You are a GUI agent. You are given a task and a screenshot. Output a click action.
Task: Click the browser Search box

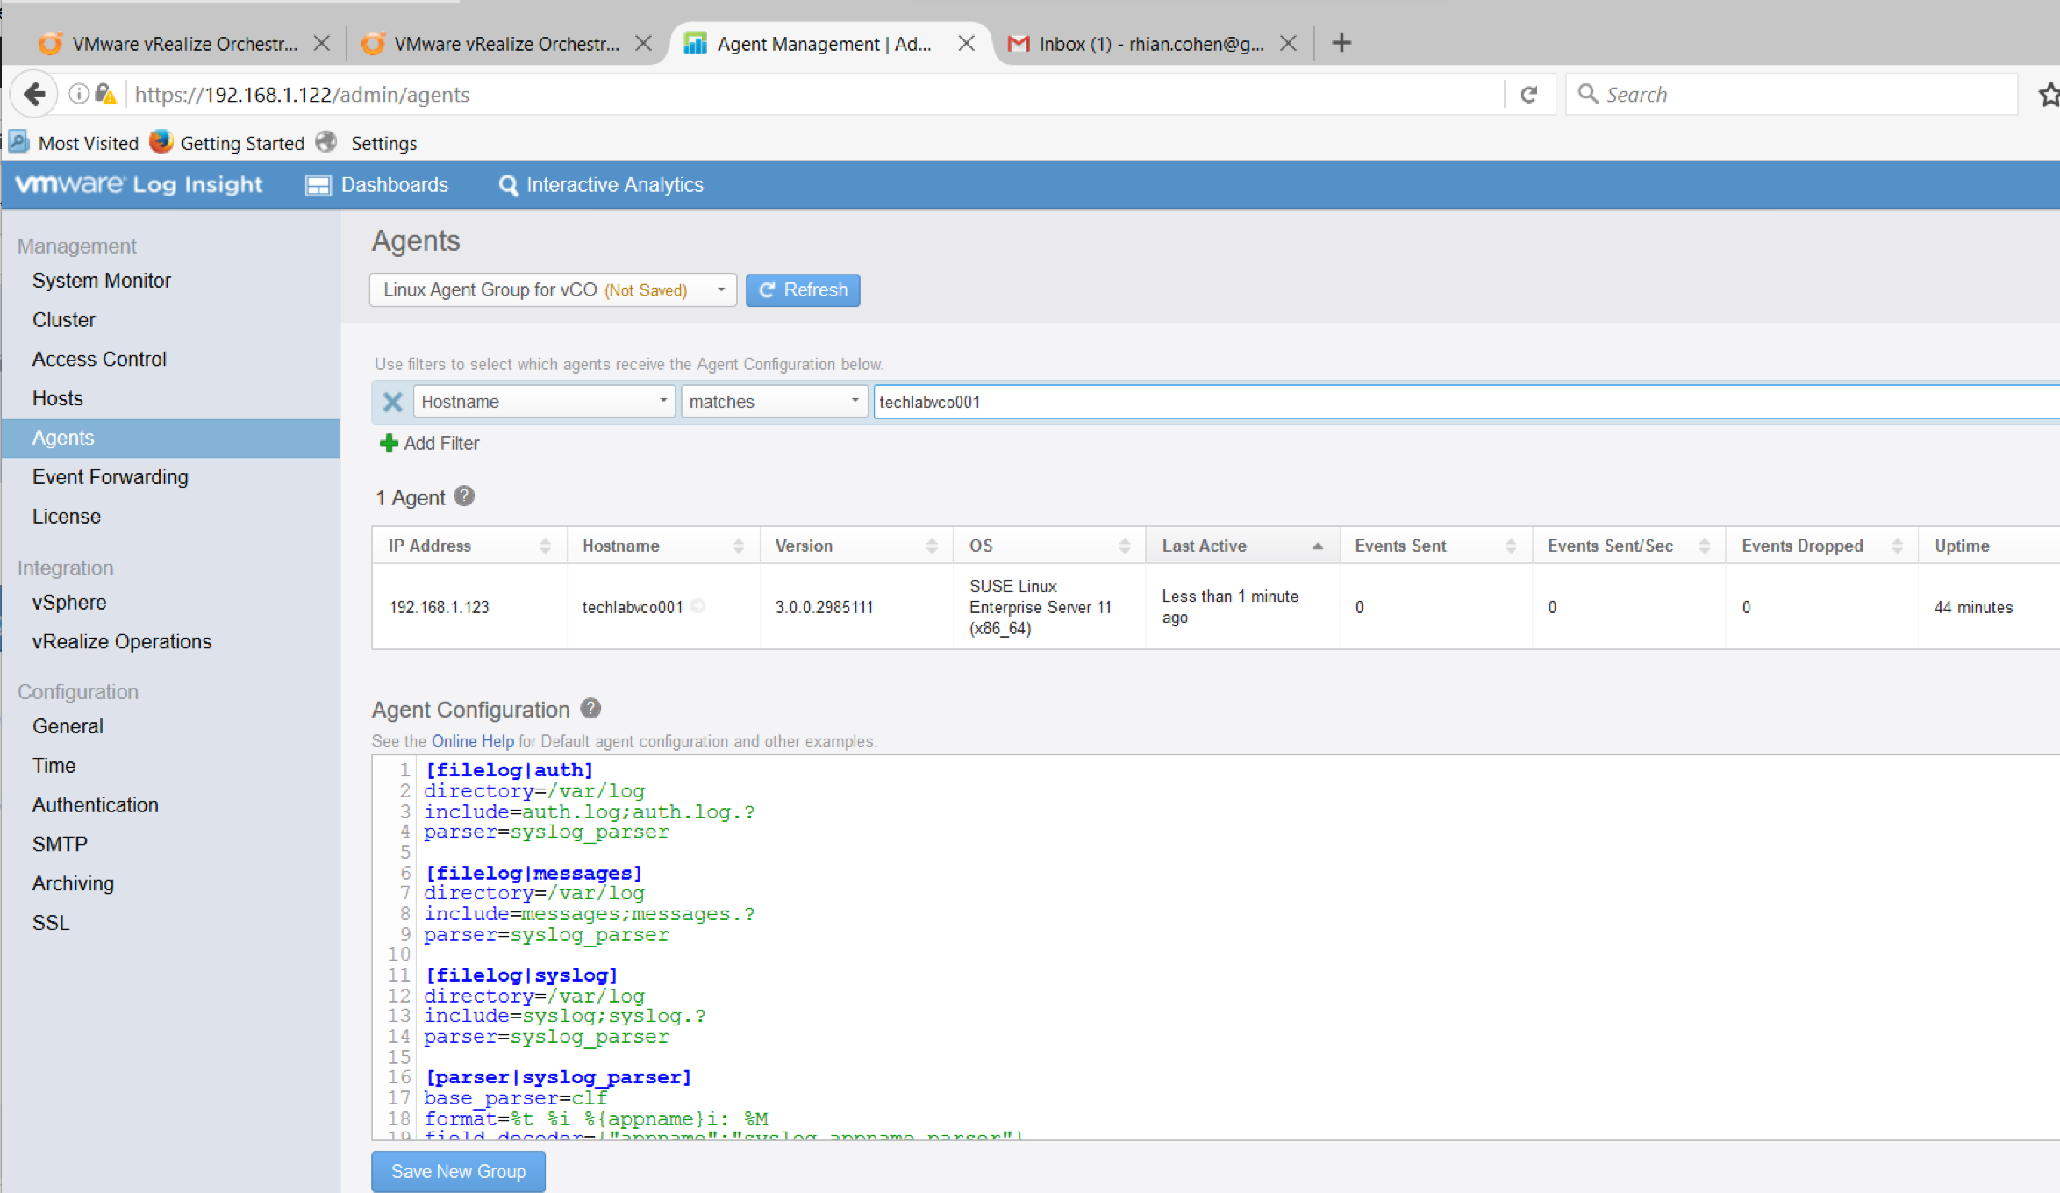(1790, 94)
